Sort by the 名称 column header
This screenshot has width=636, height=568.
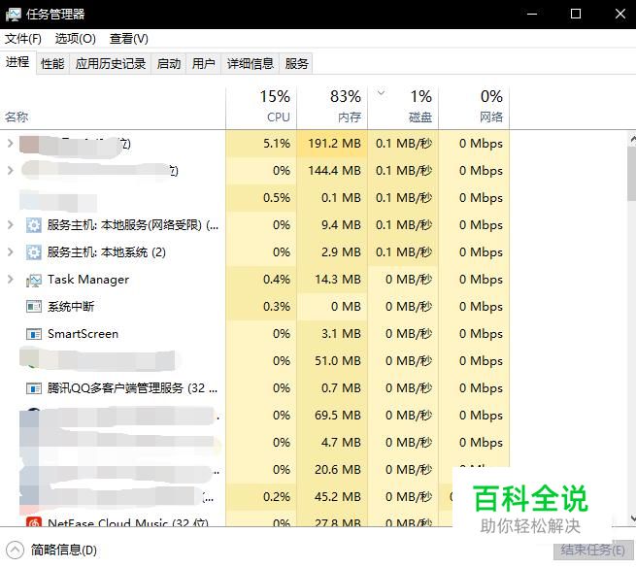tap(113, 108)
